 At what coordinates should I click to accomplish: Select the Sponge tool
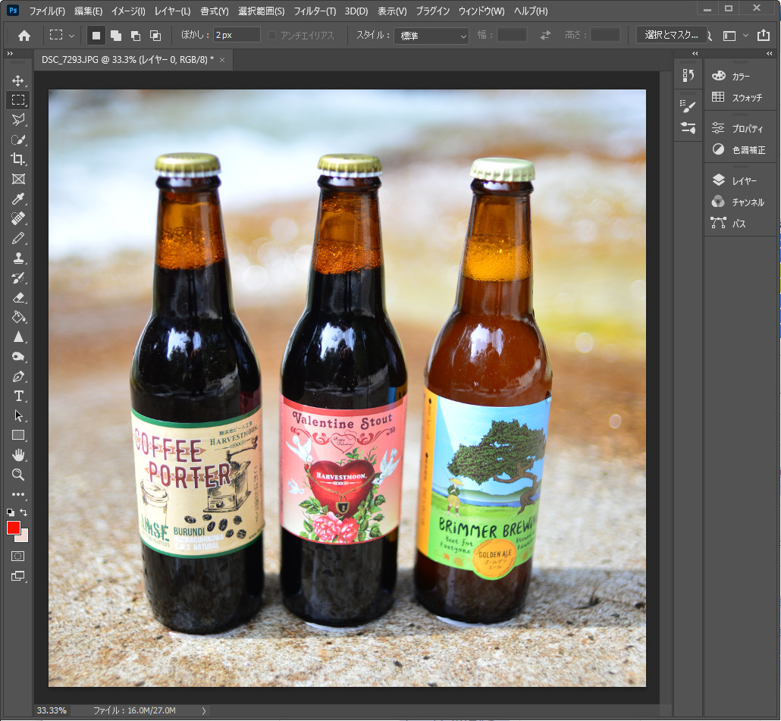pos(18,356)
